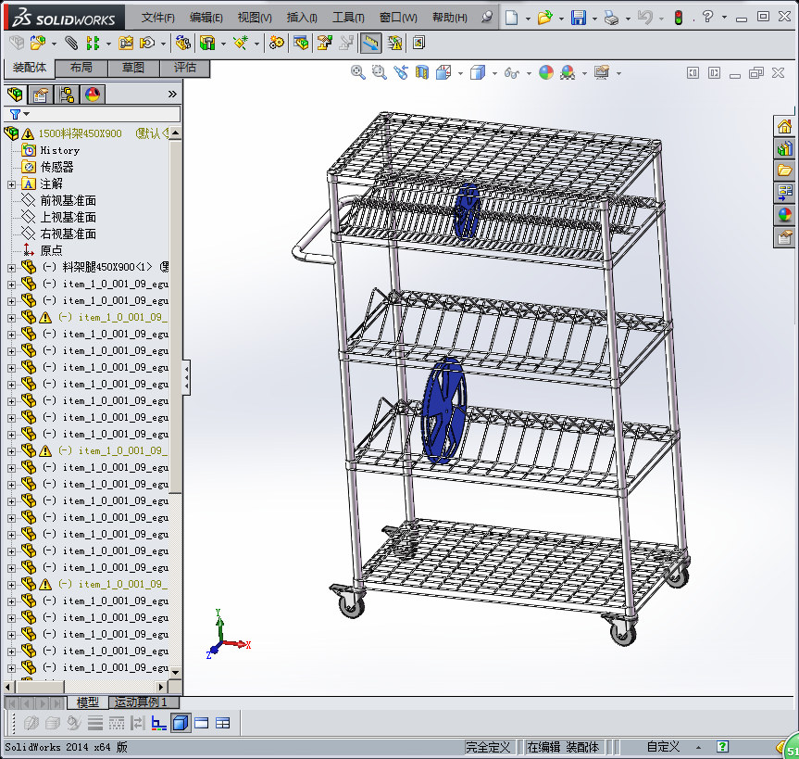Open the DisplayManager color ball tab
This screenshot has height=759, width=799.
tap(93, 95)
